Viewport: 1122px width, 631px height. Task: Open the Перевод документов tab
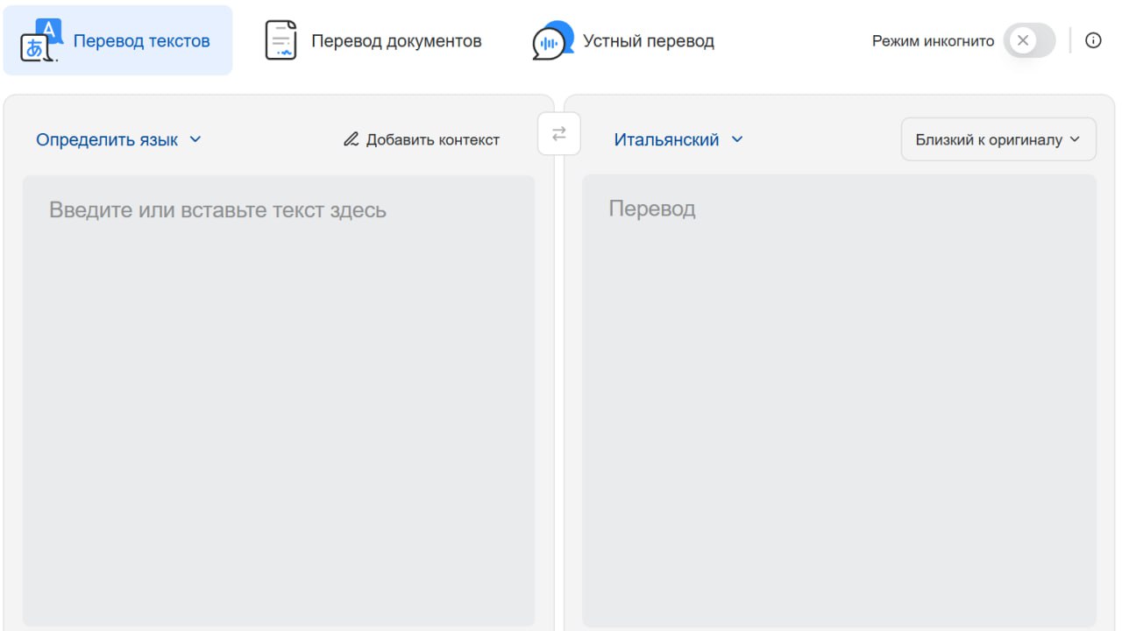point(396,41)
